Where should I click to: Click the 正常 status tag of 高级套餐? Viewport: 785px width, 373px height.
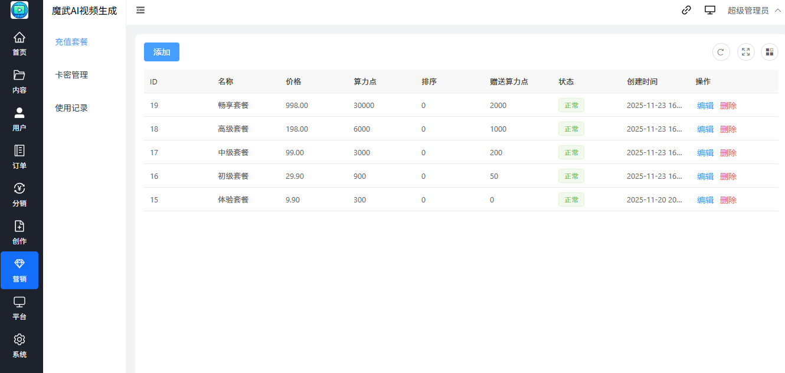pyautogui.click(x=571, y=129)
